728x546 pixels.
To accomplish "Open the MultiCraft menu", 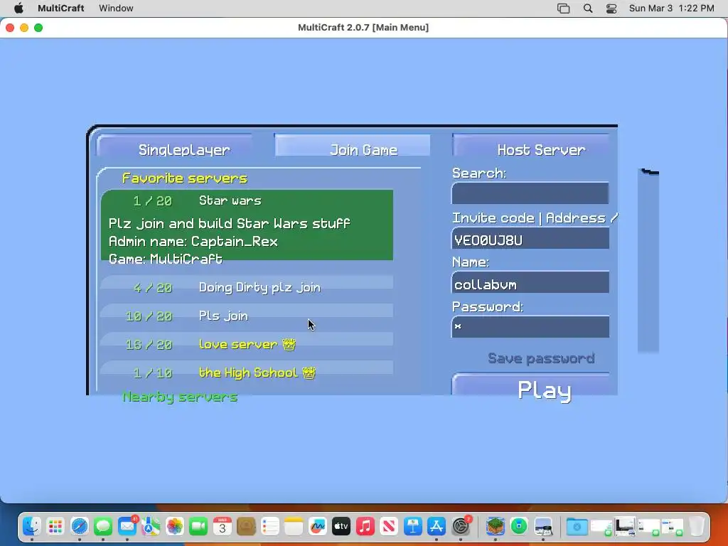I will click(61, 8).
